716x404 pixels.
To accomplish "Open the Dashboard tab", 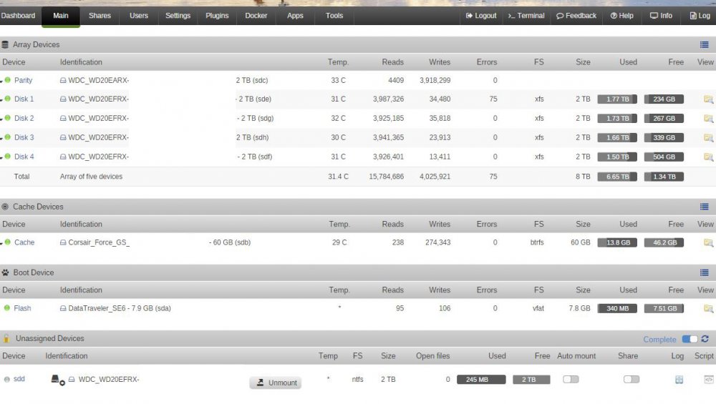I will pos(18,16).
